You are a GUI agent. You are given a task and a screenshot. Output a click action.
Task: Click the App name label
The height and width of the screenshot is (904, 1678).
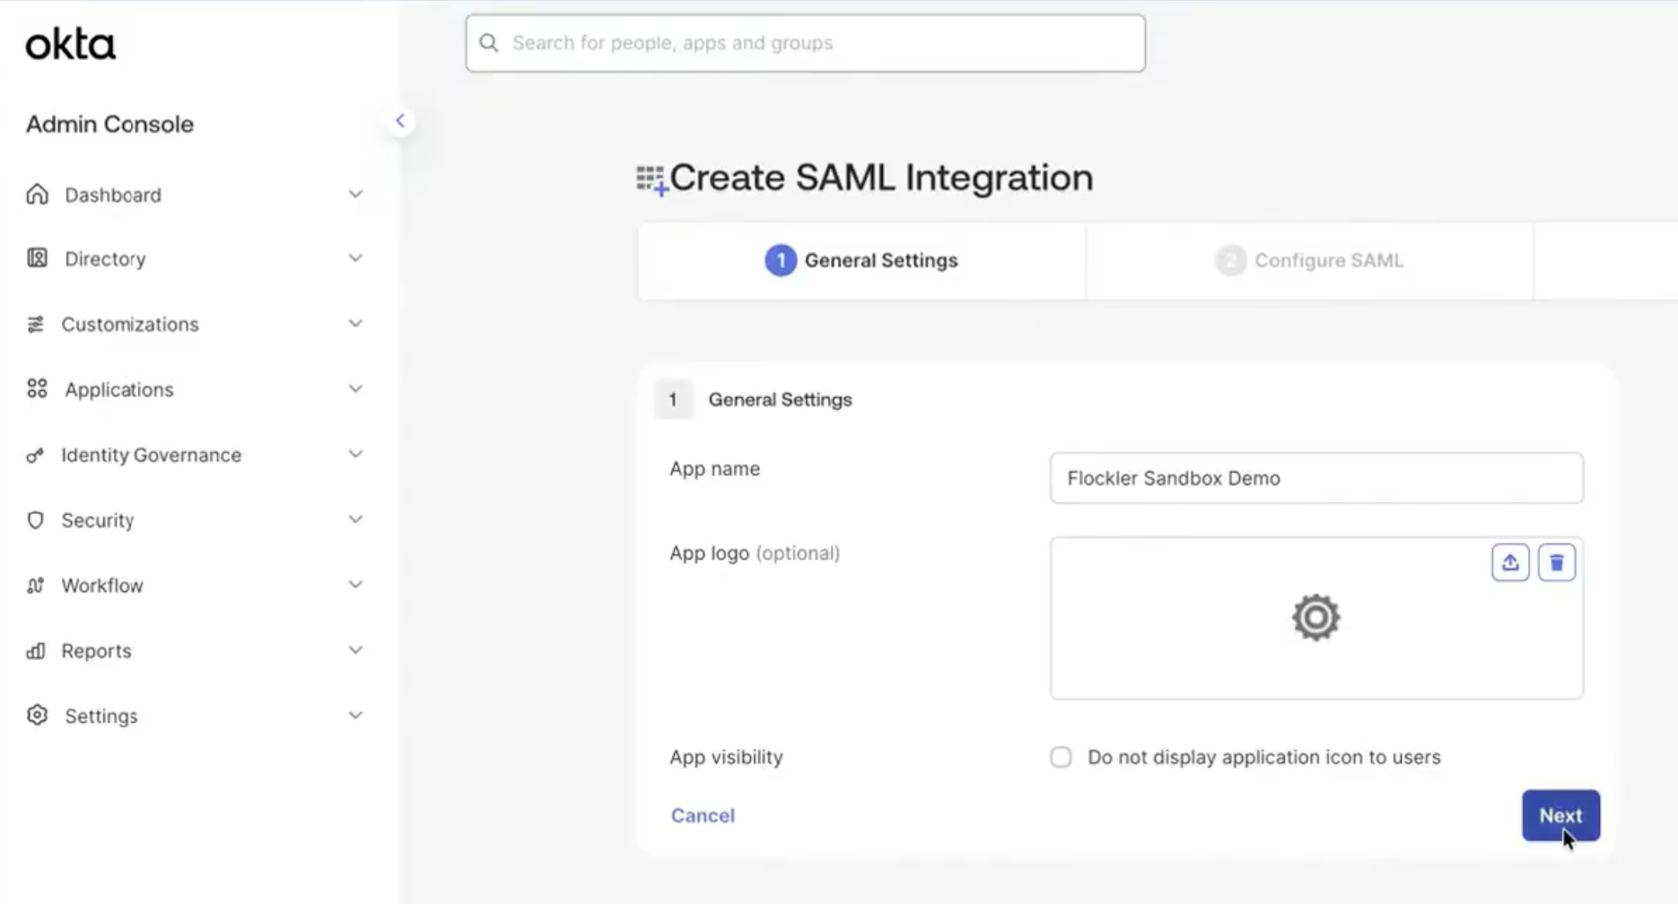(714, 468)
